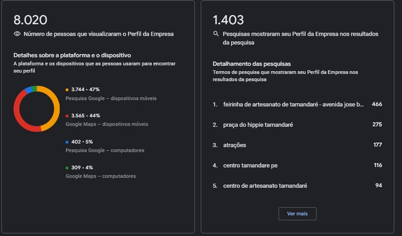Select centro de artesanato tamandaré search term

coord(265,186)
